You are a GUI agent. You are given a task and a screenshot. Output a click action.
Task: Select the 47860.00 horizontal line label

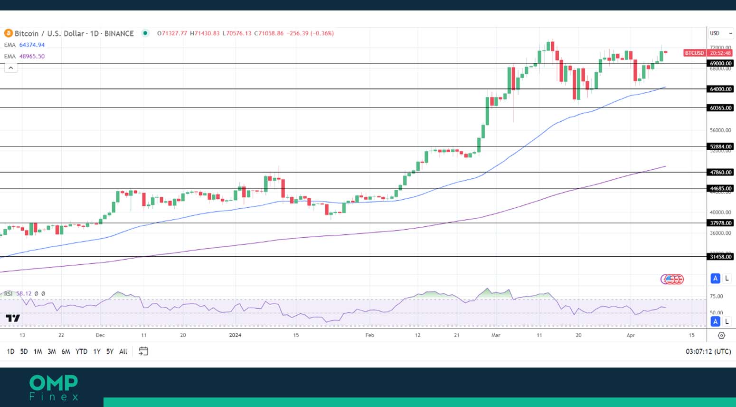point(720,172)
